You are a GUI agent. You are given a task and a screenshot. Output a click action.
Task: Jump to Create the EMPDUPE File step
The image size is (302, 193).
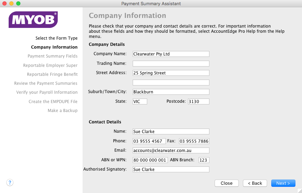click(x=53, y=101)
